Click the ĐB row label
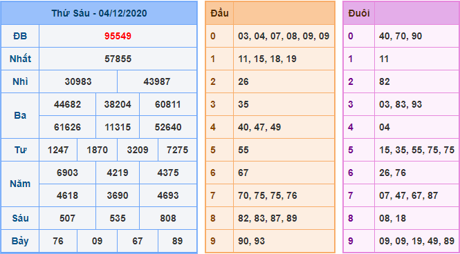The height and width of the screenshot is (254, 460). [20, 36]
